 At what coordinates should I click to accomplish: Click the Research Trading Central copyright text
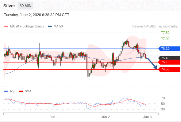[155, 27]
